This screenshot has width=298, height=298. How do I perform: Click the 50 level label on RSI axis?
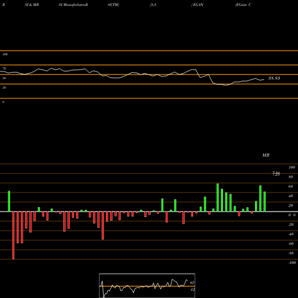click(4, 78)
